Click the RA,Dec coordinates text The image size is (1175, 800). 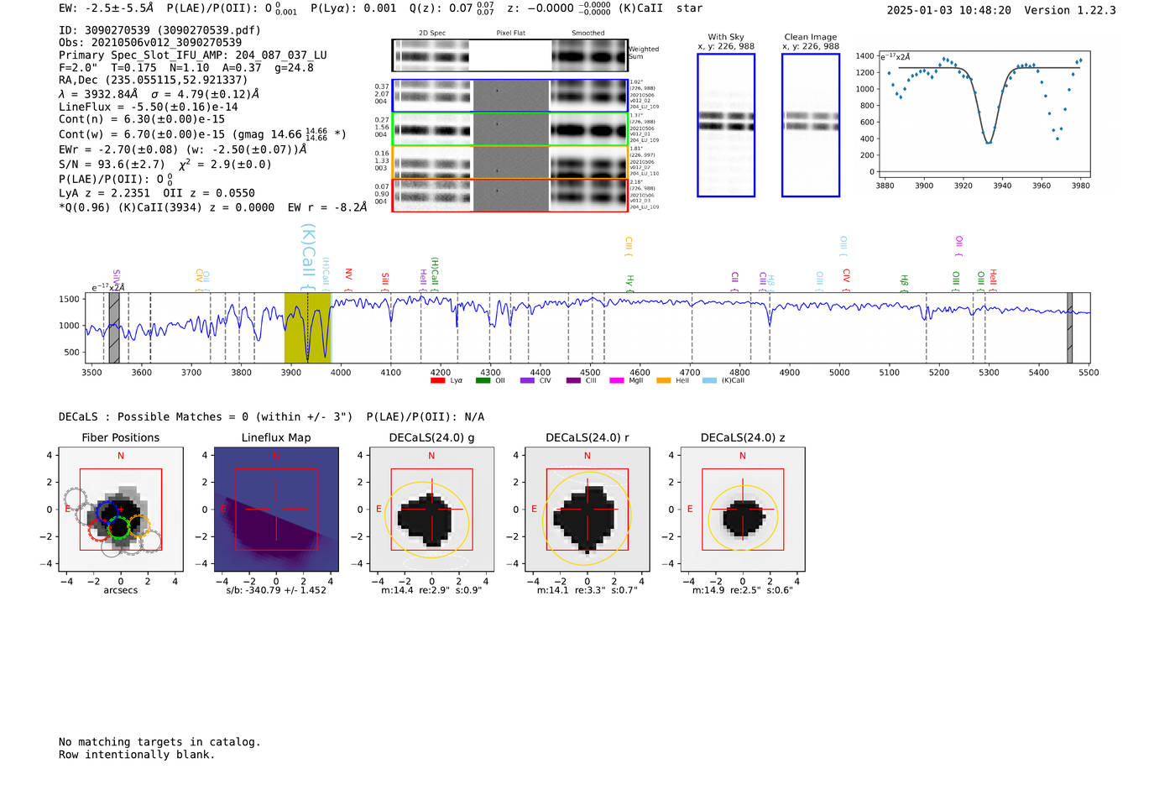click(153, 81)
